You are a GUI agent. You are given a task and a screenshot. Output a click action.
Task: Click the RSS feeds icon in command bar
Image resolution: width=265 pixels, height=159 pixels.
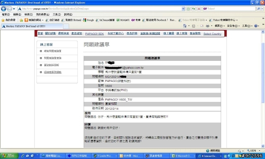click(193, 26)
